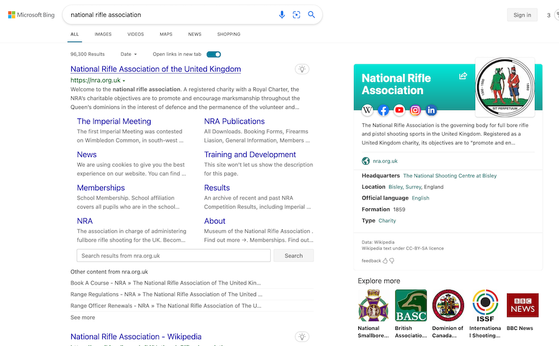Screen dimensions: 559x346
Task: Open the About sublink
Action: pos(214,221)
